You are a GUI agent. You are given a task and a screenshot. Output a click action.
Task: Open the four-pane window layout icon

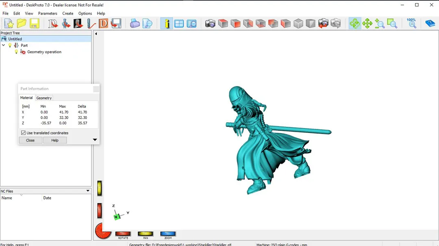tap(179, 24)
